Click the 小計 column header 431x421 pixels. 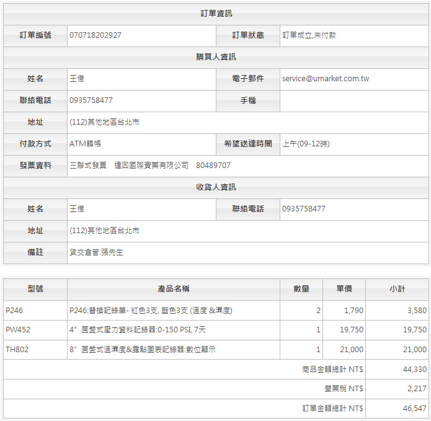397,289
